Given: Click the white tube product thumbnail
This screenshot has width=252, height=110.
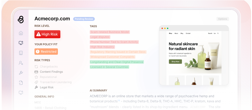Looking at the screenshot, I should click(x=211, y=80).
